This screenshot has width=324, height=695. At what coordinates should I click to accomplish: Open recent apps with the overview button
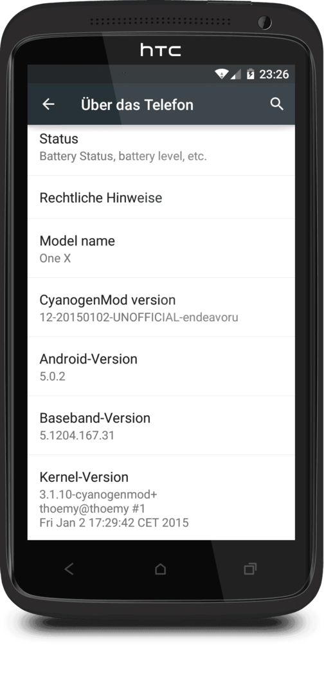click(x=251, y=569)
